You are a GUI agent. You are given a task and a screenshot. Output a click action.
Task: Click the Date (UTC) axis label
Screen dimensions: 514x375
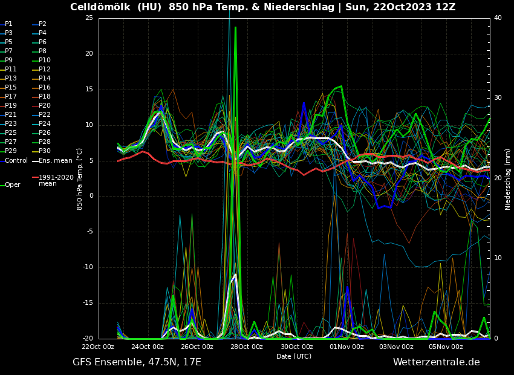294,357
